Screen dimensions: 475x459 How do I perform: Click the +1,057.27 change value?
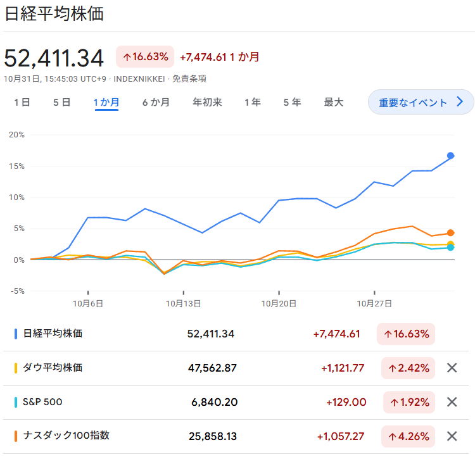[x=341, y=436]
